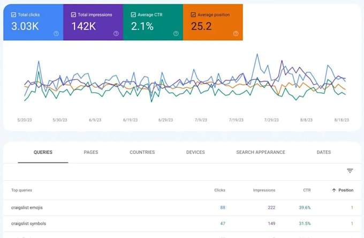
Task: Click the 31.5% CTR cell
Action: point(305,224)
